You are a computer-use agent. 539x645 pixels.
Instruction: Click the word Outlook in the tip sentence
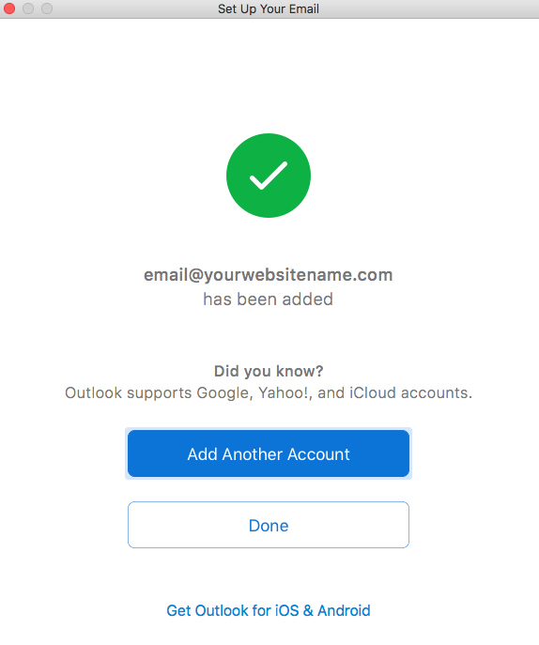(x=93, y=392)
